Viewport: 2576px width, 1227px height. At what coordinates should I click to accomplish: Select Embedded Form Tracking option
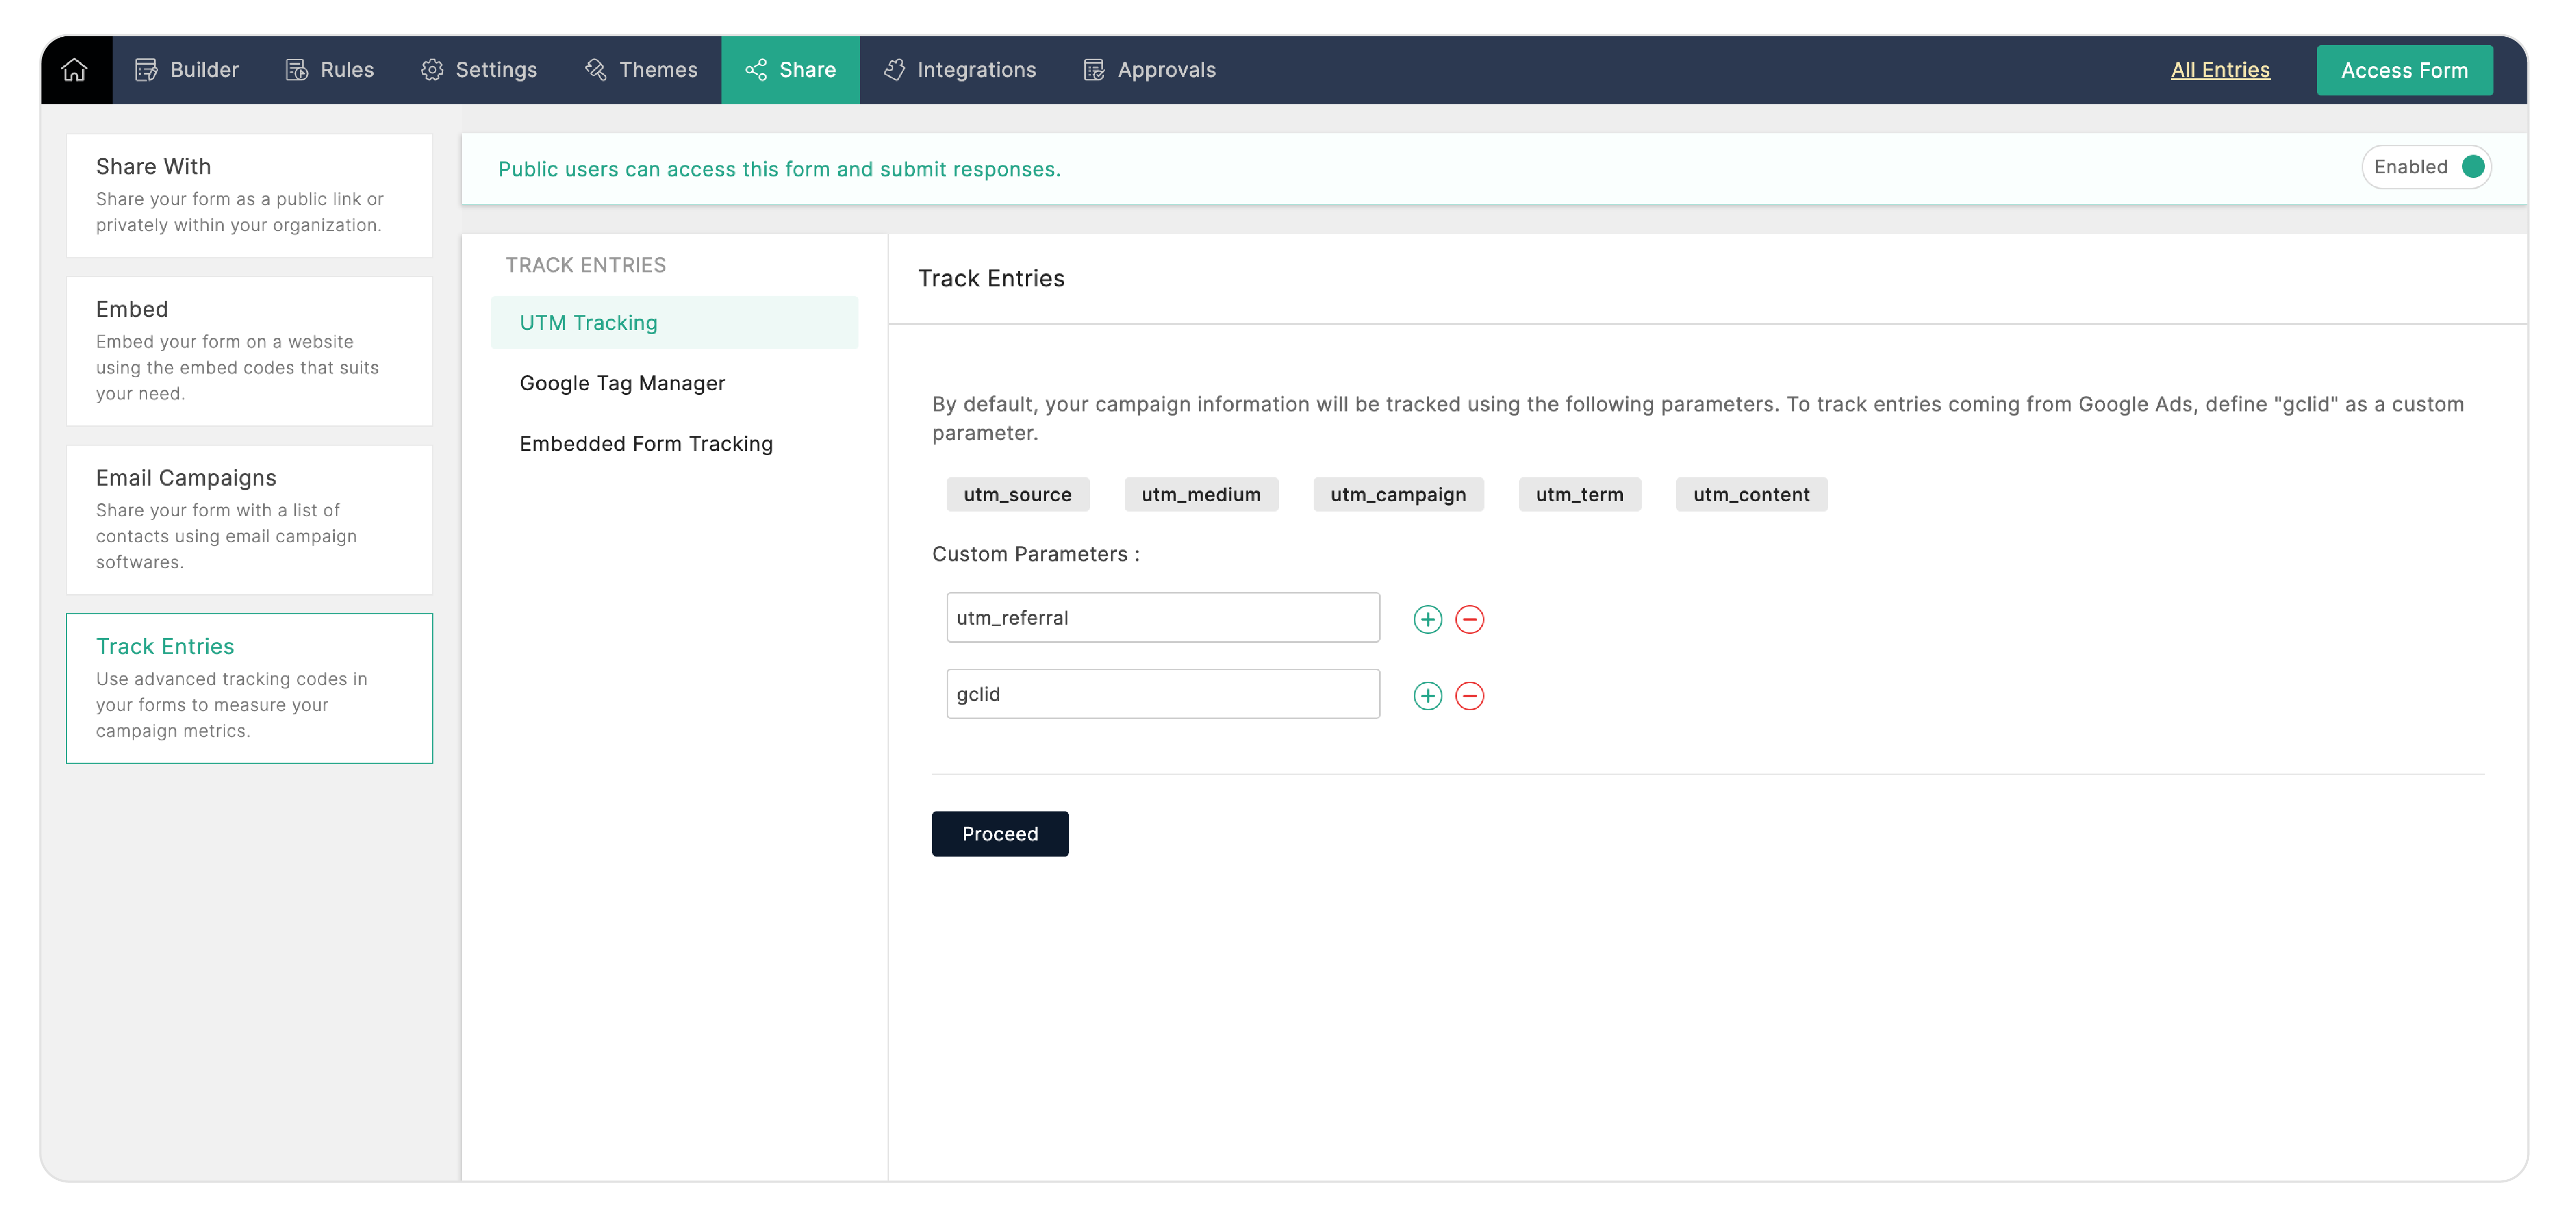(x=646, y=444)
